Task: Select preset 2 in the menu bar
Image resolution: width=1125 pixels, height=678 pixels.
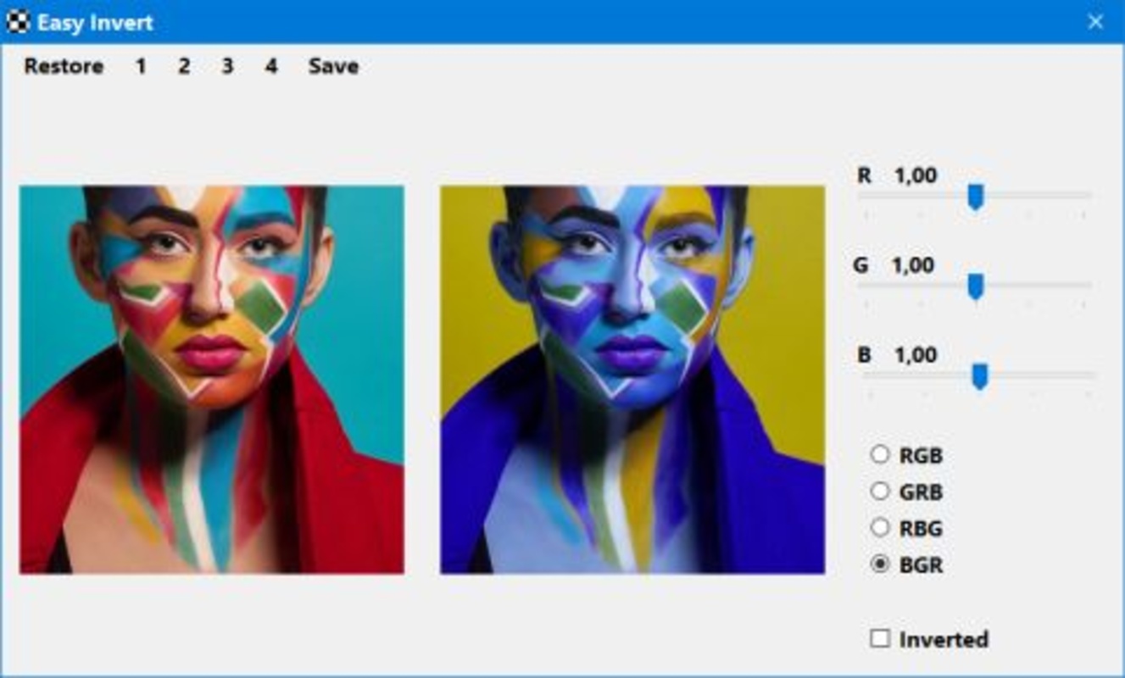Action: click(184, 66)
